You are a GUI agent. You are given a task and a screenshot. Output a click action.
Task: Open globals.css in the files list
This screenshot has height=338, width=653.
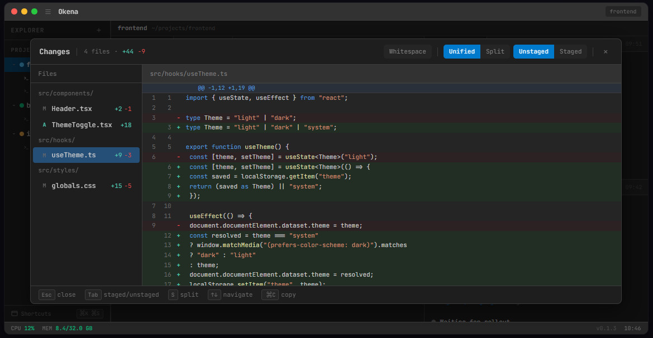[74, 186]
